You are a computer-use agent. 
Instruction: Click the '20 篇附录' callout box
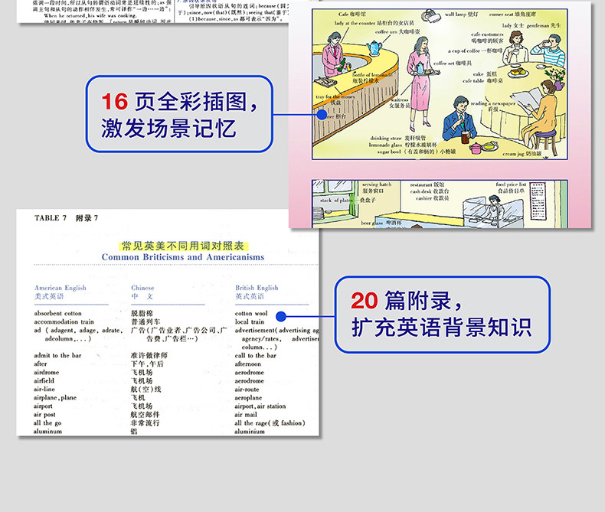click(442, 315)
